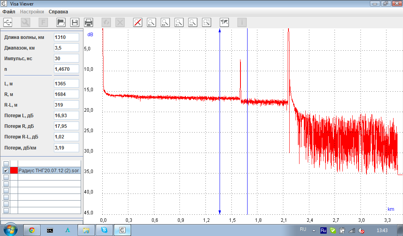Zoom out horizontally with X- magnifier
Image resolution: width=403 pixels, height=236 pixels.
[152, 22]
